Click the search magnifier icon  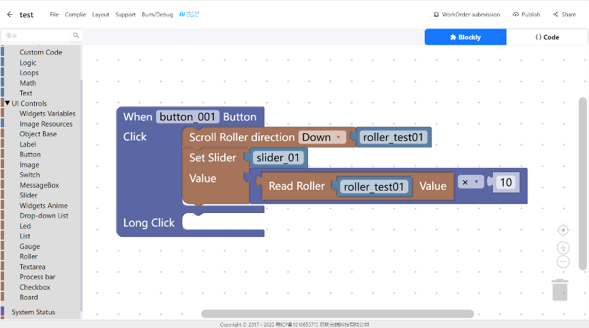coord(76,35)
